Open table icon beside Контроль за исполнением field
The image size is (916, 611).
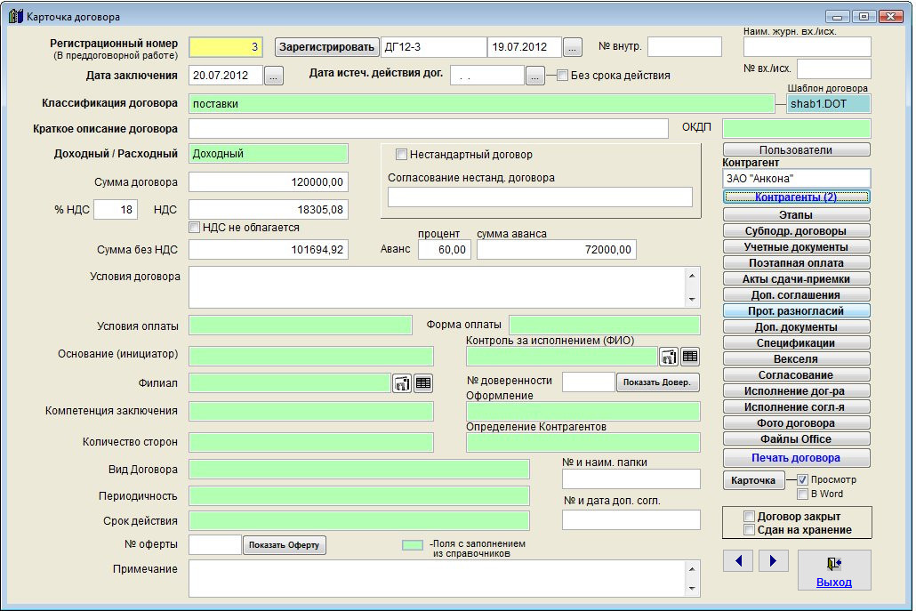690,357
